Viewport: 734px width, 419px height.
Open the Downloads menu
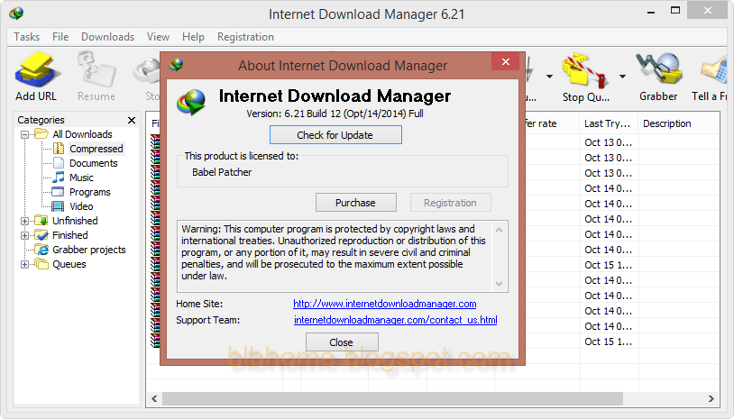point(107,36)
